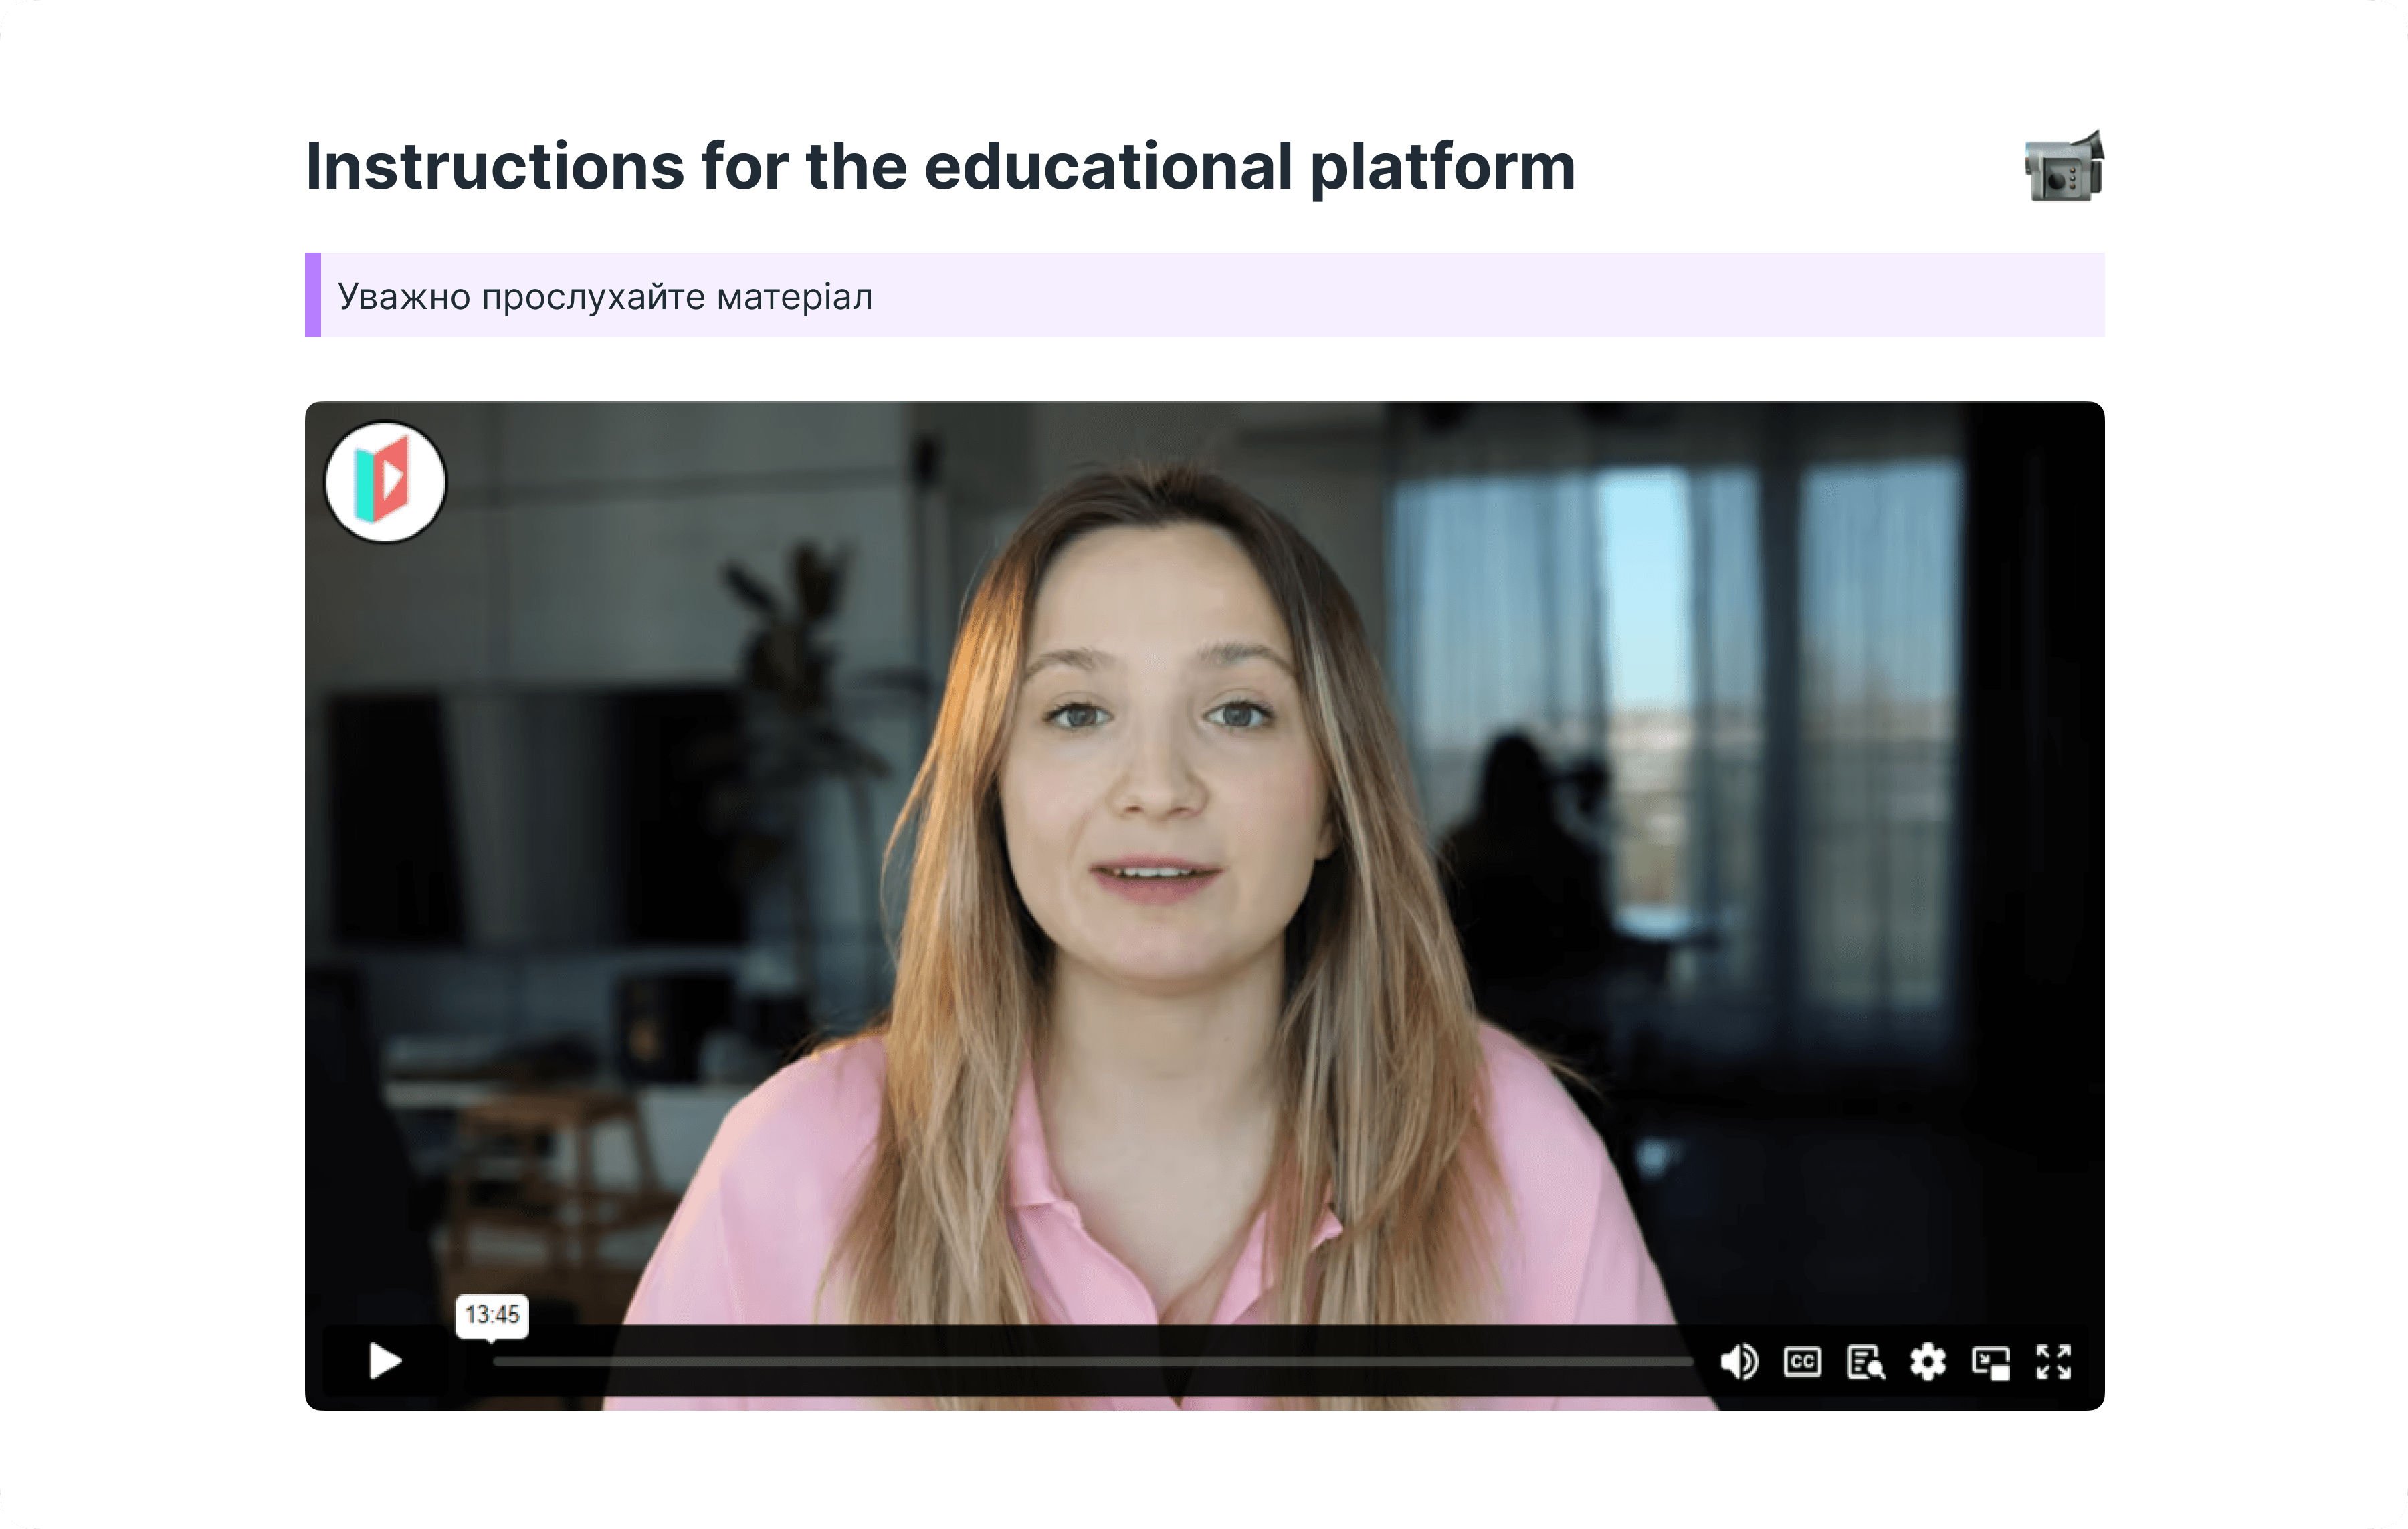Click the 13:45 timestamp tooltip
The height and width of the screenshot is (1529, 2408).
tap(492, 1314)
